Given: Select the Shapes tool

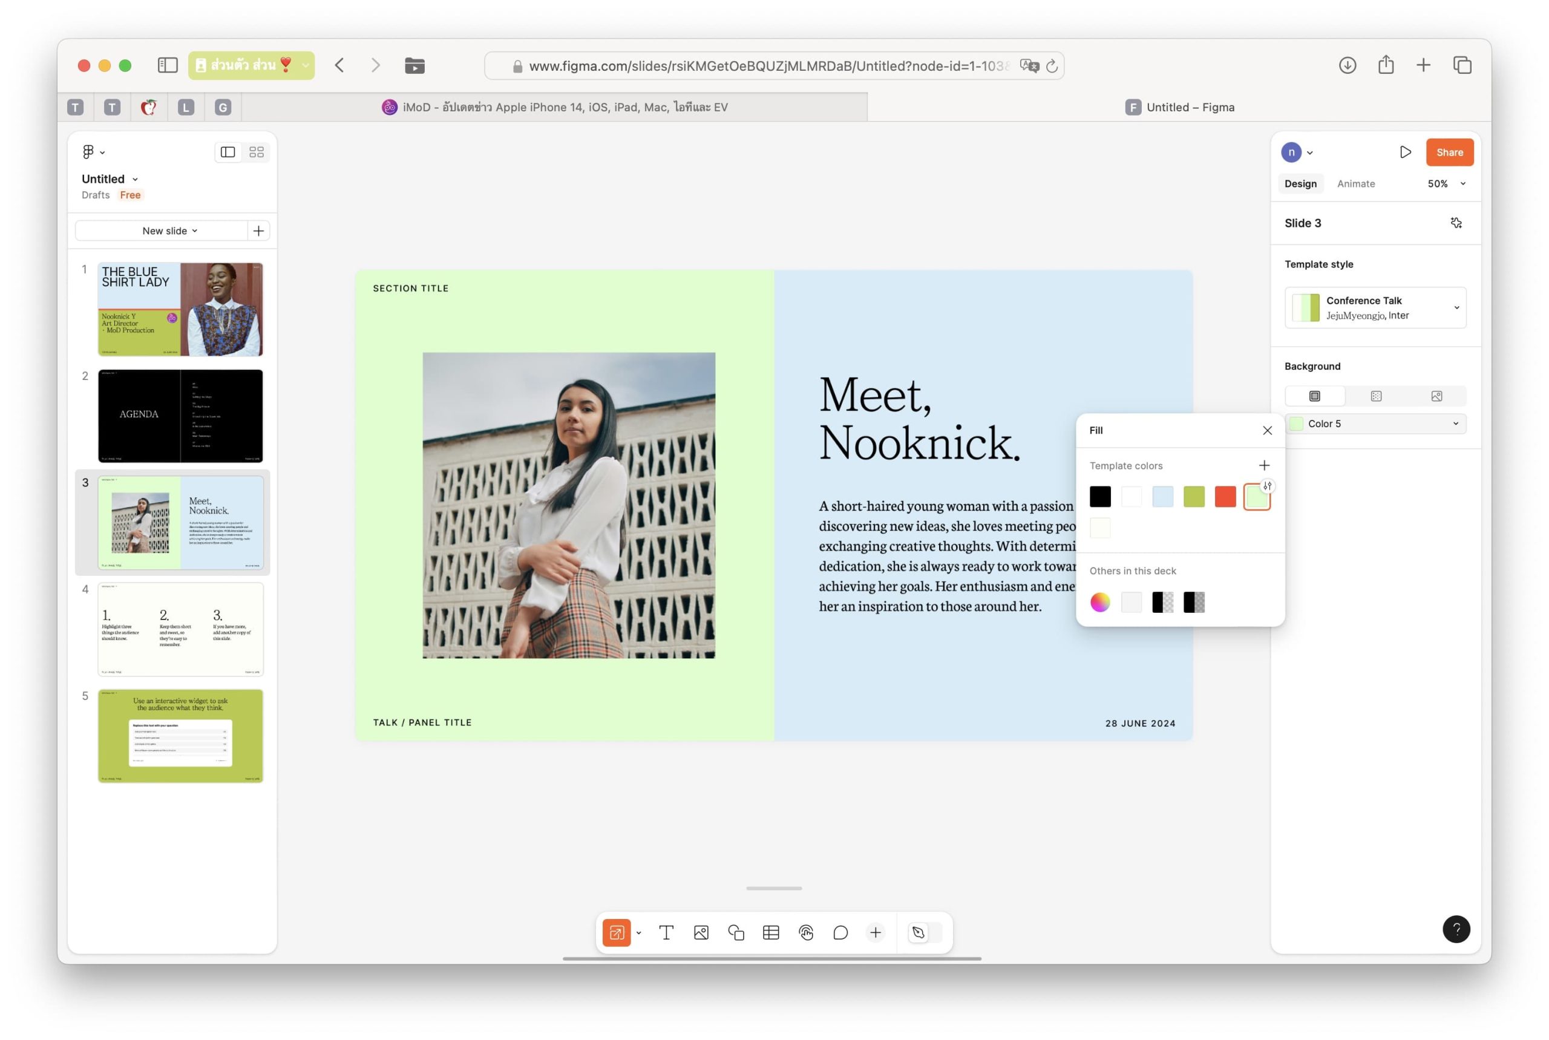Looking at the screenshot, I should 736,932.
